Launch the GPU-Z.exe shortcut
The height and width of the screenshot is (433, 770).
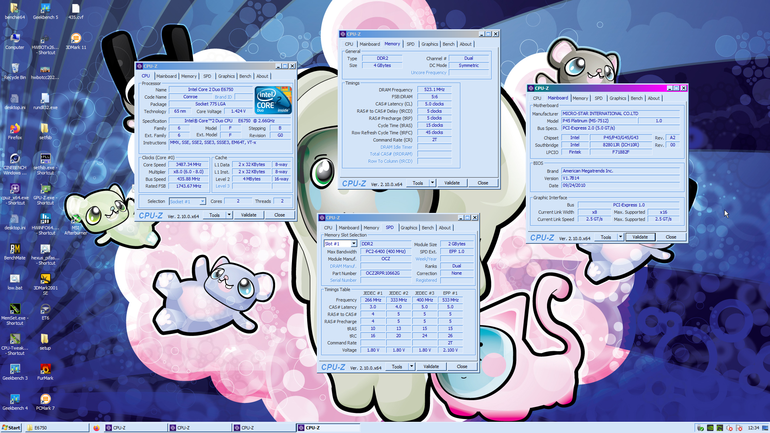45,194
